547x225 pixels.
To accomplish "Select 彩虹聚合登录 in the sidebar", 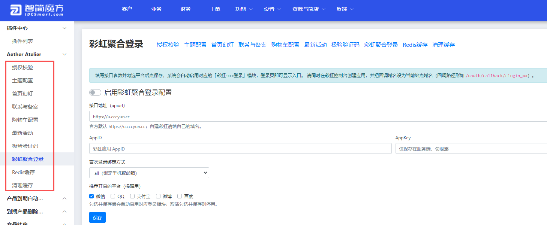I will 28,159.
